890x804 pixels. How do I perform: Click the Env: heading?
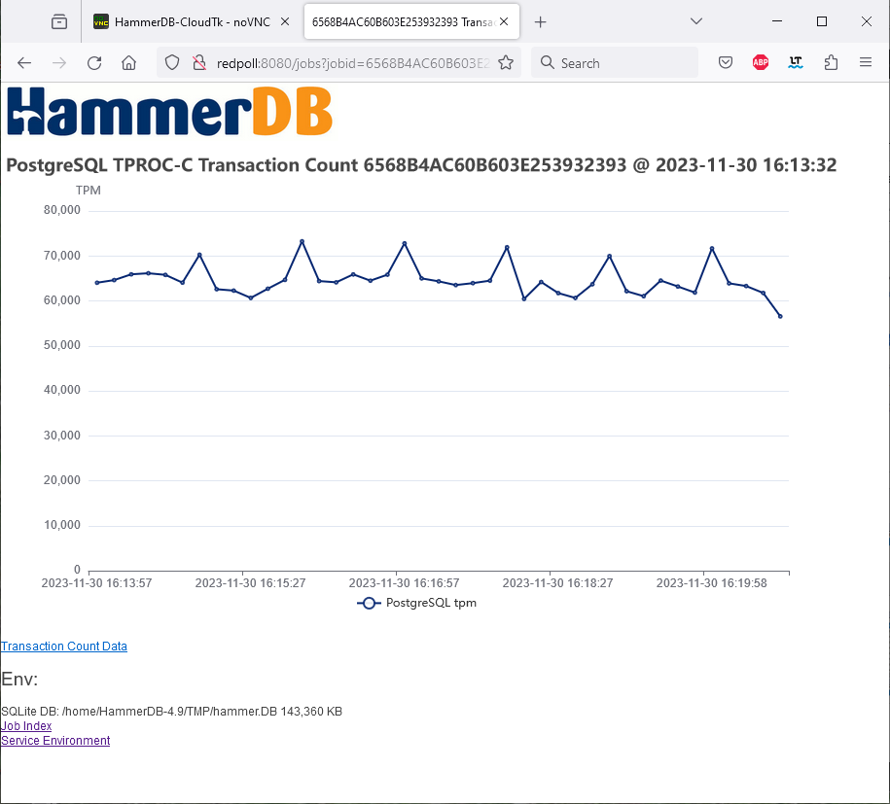[x=19, y=680]
